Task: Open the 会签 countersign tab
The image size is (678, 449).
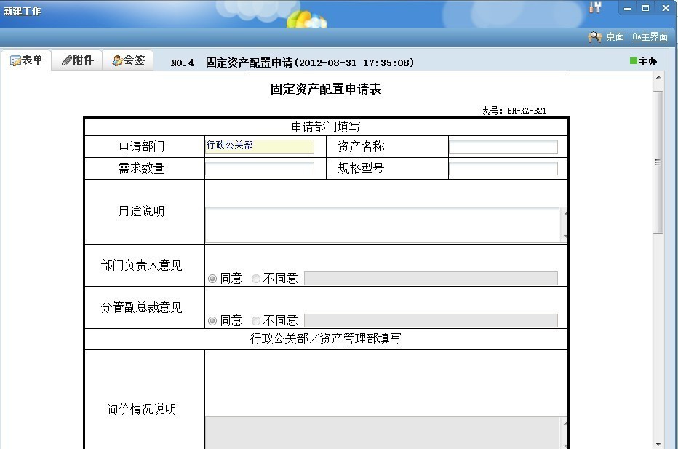Action: 128,60
